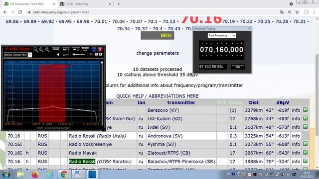This screenshot has height=179, width=319.
Task: Open info for Berezovo (KY) row
Action: tap(296, 110)
